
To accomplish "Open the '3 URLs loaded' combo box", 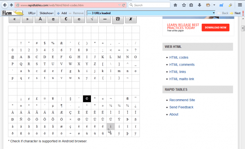I will tap(151, 13).
